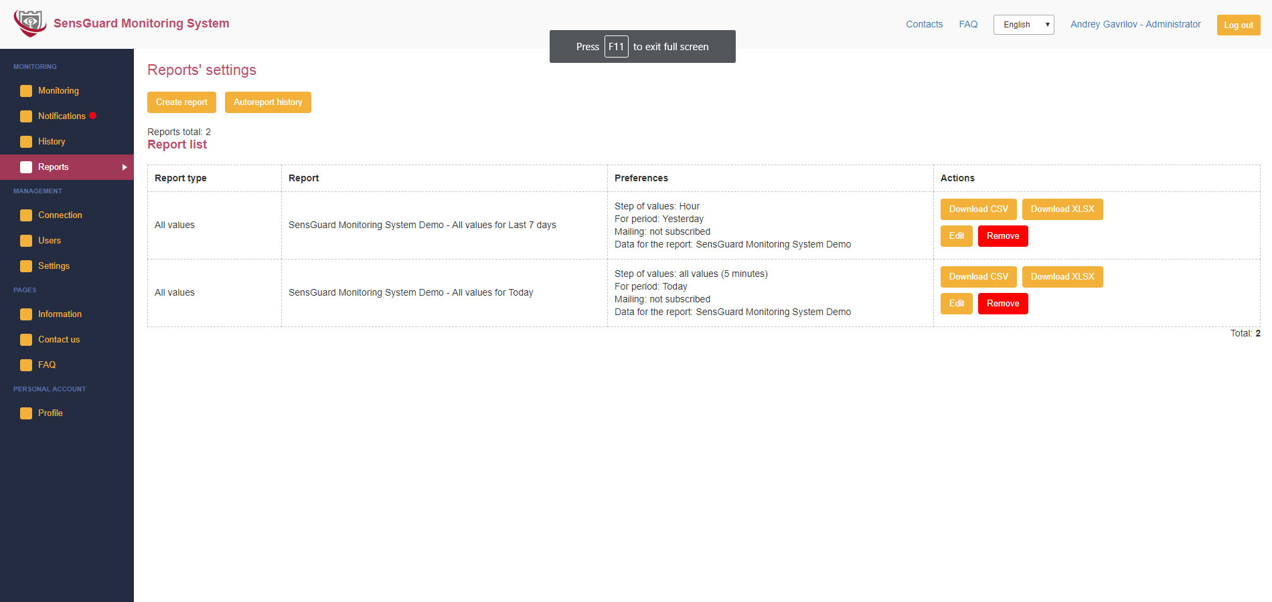The height and width of the screenshot is (602, 1272).
Task: Download CSV for the Last 7 days report
Action: point(978,209)
